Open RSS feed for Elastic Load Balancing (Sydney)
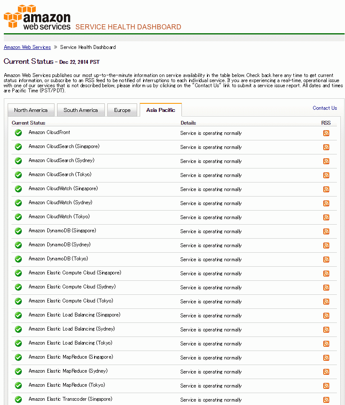 tap(326, 330)
